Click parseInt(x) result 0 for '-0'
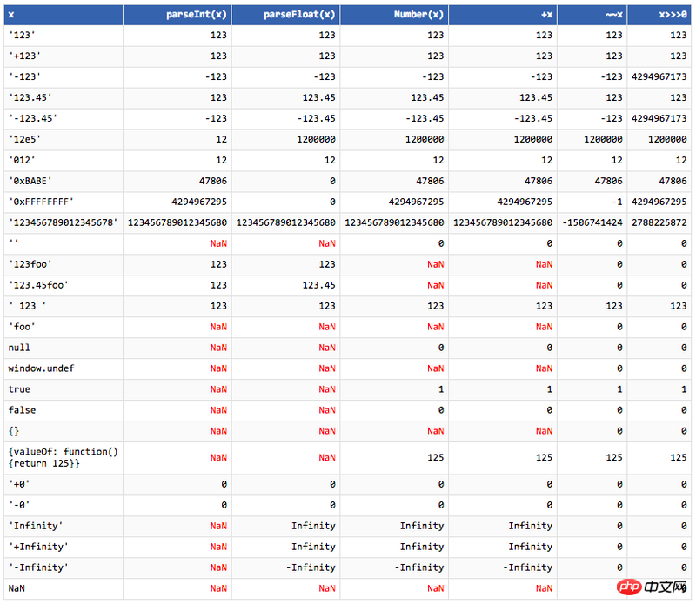This screenshot has height=604, width=696. tap(224, 505)
